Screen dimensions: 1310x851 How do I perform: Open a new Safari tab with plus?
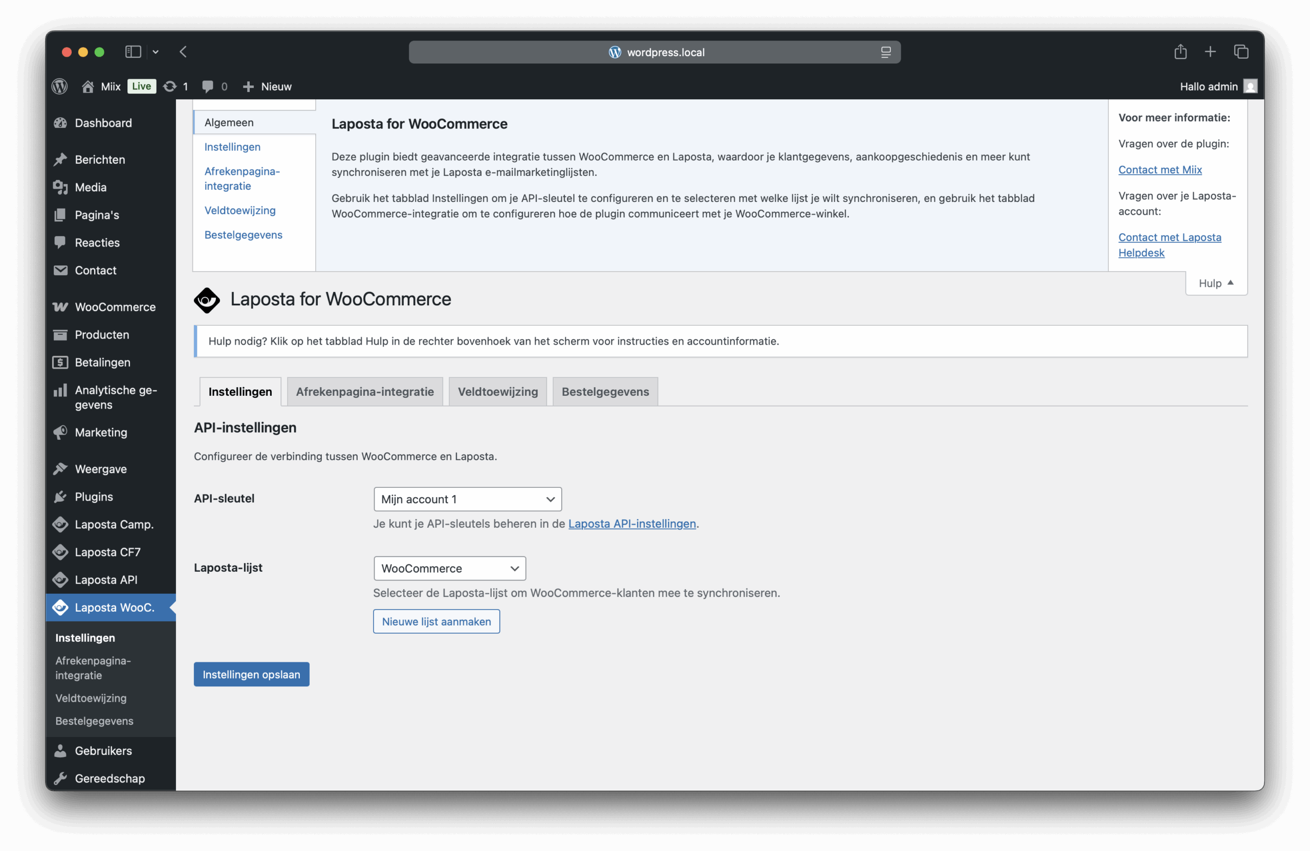(x=1210, y=52)
